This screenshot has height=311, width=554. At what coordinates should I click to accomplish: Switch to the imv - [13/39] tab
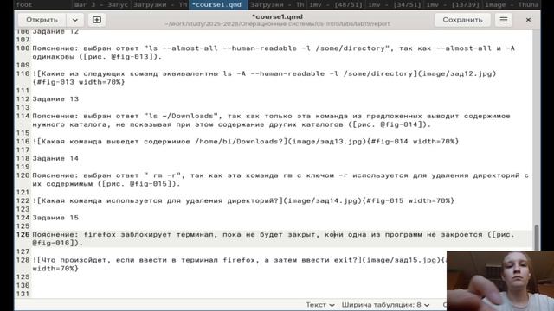454,4
